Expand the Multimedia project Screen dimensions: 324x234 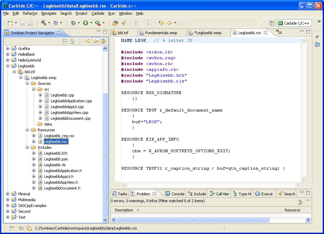click(8, 200)
